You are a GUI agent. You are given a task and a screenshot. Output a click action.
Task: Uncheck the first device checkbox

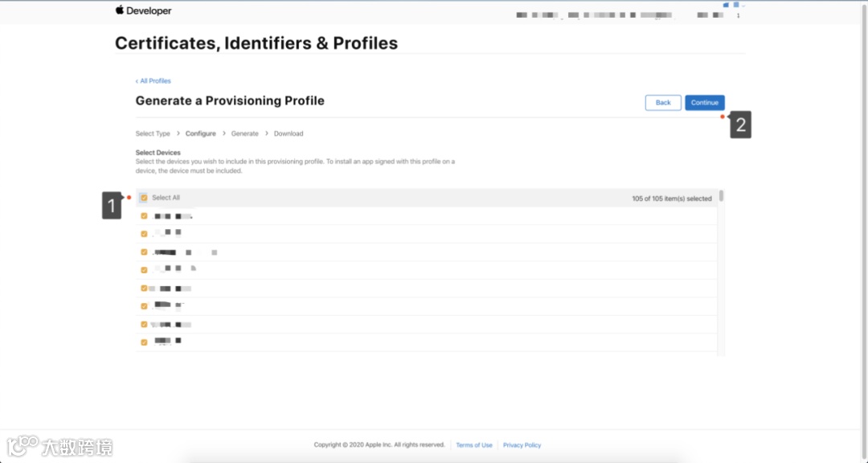point(144,216)
